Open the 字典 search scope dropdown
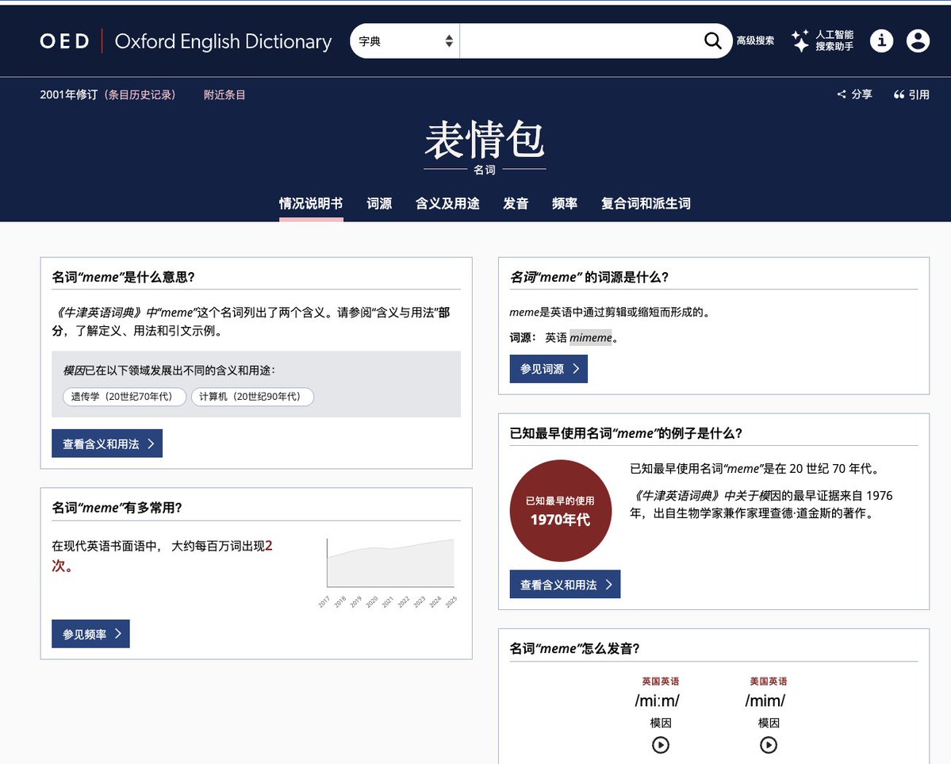Viewport: 951px width, 764px height. pos(405,40)
